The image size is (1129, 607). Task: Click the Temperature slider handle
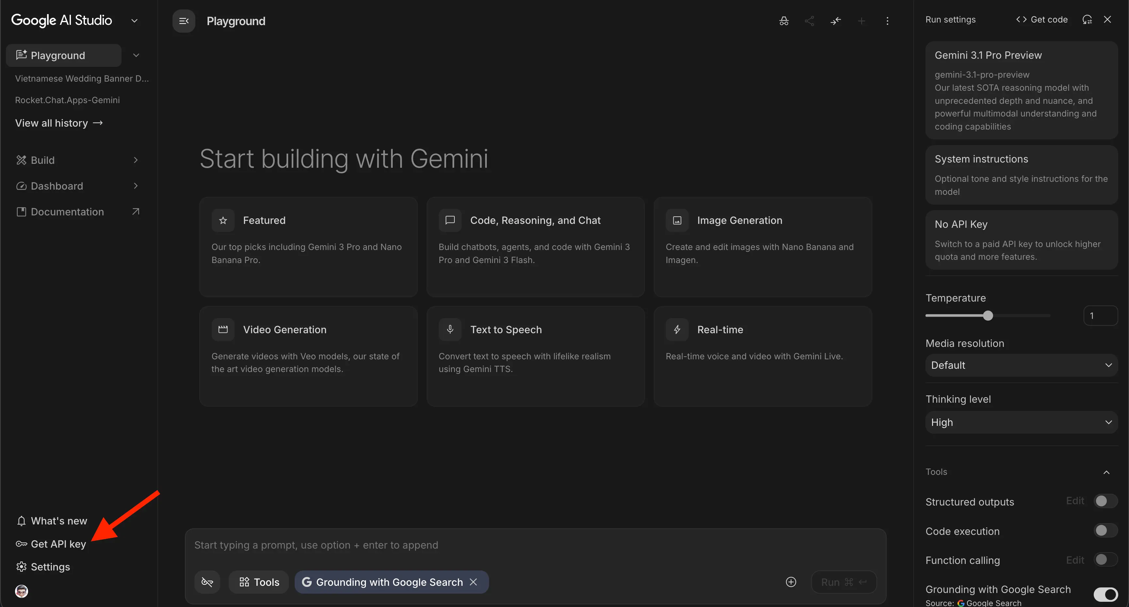(988, 315)
